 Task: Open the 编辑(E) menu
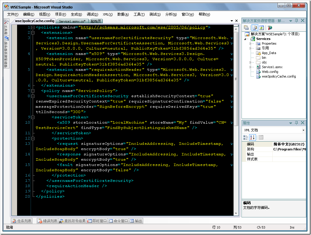tap(29, 14)
